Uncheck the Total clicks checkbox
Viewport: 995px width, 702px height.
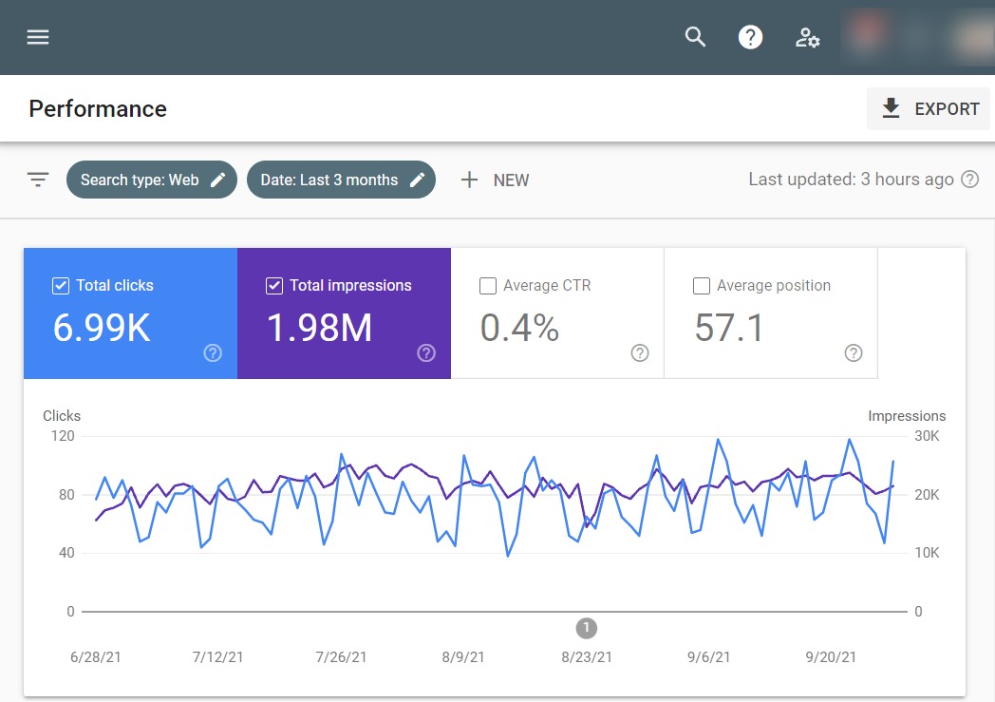click(61, 286)
